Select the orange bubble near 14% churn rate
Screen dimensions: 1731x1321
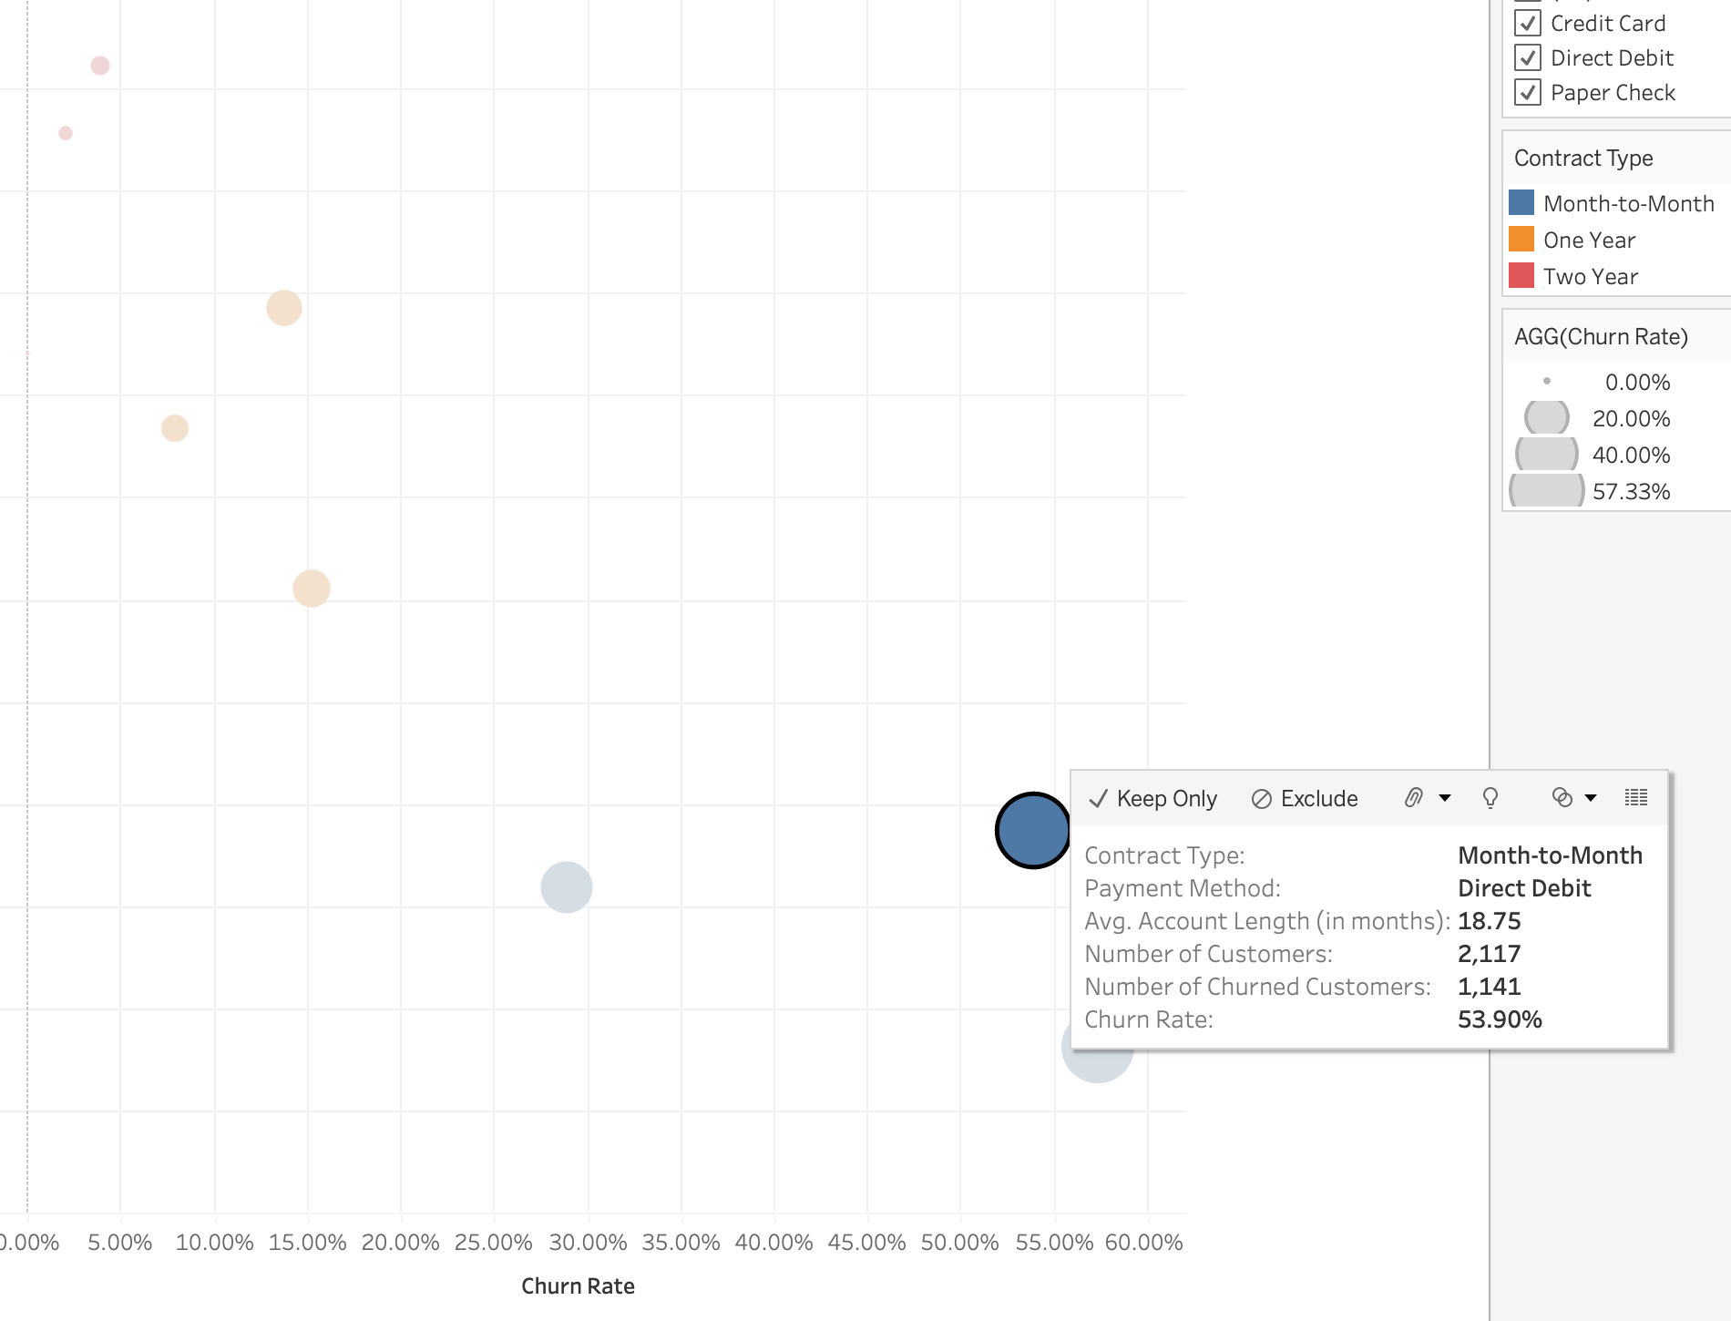tap(284, 308)
